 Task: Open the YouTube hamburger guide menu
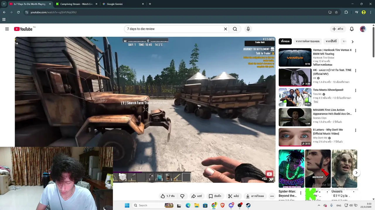tap(7, 29)
